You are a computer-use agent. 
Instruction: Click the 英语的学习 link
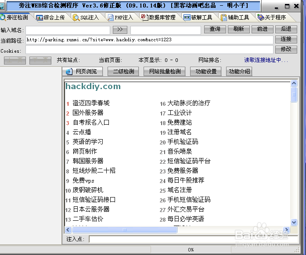[x=88, y=142]
